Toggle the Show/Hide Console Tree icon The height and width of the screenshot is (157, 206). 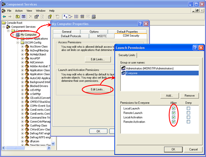[23, 17]
